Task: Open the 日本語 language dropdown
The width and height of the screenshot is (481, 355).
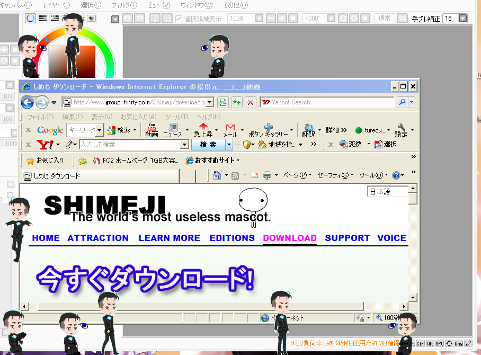Action: point(388,192)
